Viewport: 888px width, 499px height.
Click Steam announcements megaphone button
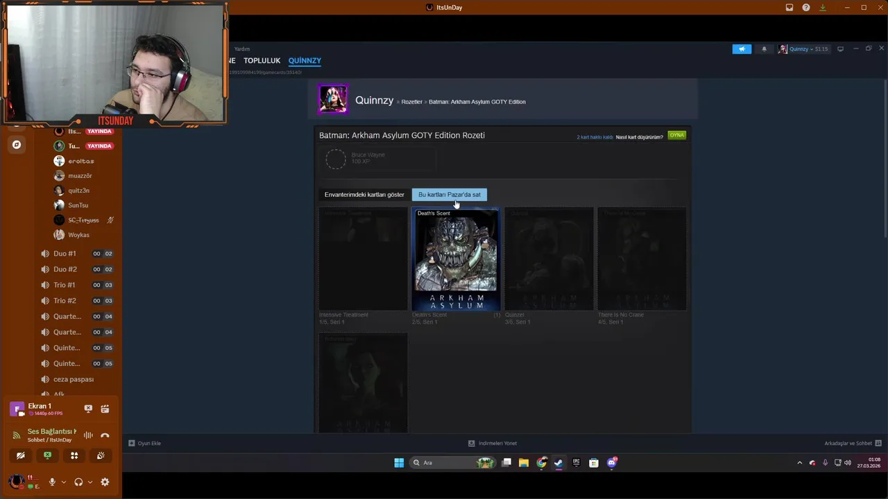click(x=742, y=49)
